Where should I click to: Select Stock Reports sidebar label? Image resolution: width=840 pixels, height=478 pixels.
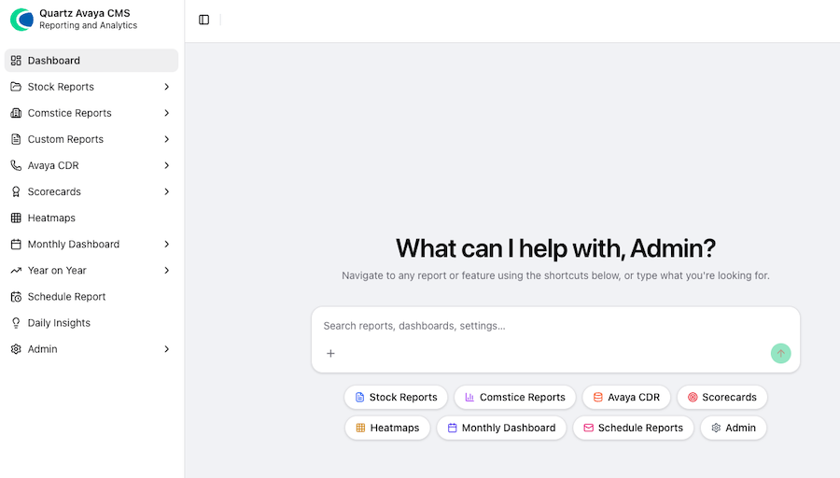[61, 87]
